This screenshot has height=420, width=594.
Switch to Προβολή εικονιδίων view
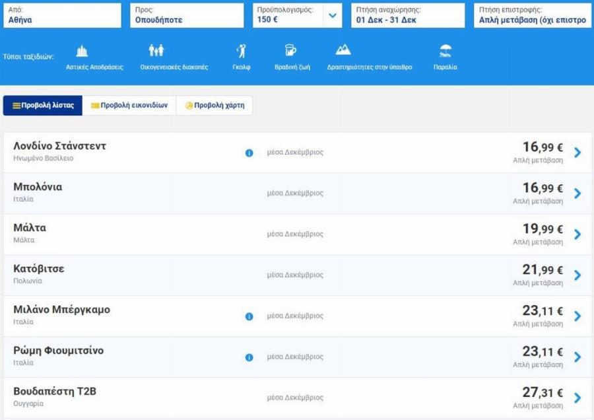point(129,106)
